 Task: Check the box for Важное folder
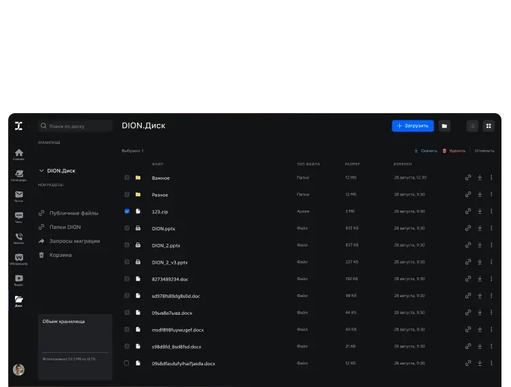click(127, 177)
